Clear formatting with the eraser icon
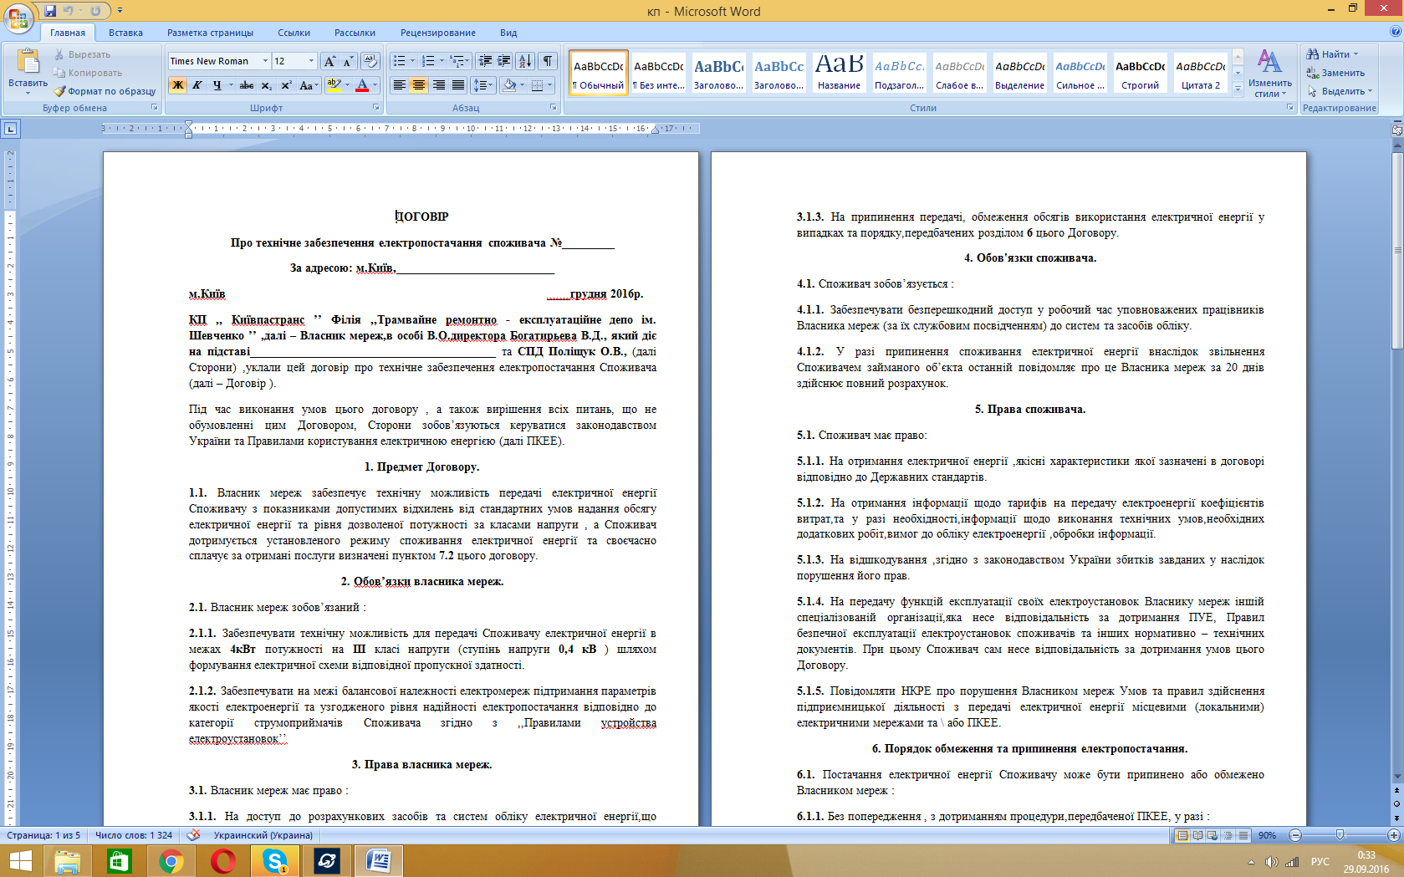Image resolution: width=1404 pixels, height=877 pixels. coord(370,61)
